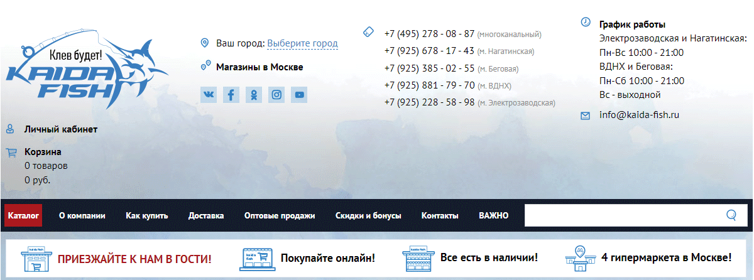Click the Покупайте онлайн! banner text

tap(328, 258)
